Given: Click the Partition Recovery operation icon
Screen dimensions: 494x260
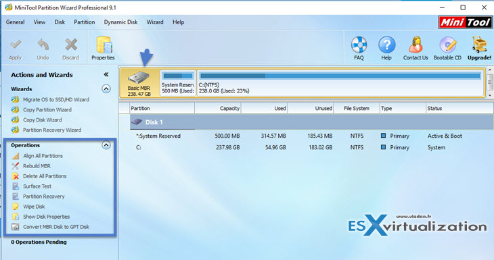Looking at the screenshot, I should pyautogui.click(x=16, y=196).
